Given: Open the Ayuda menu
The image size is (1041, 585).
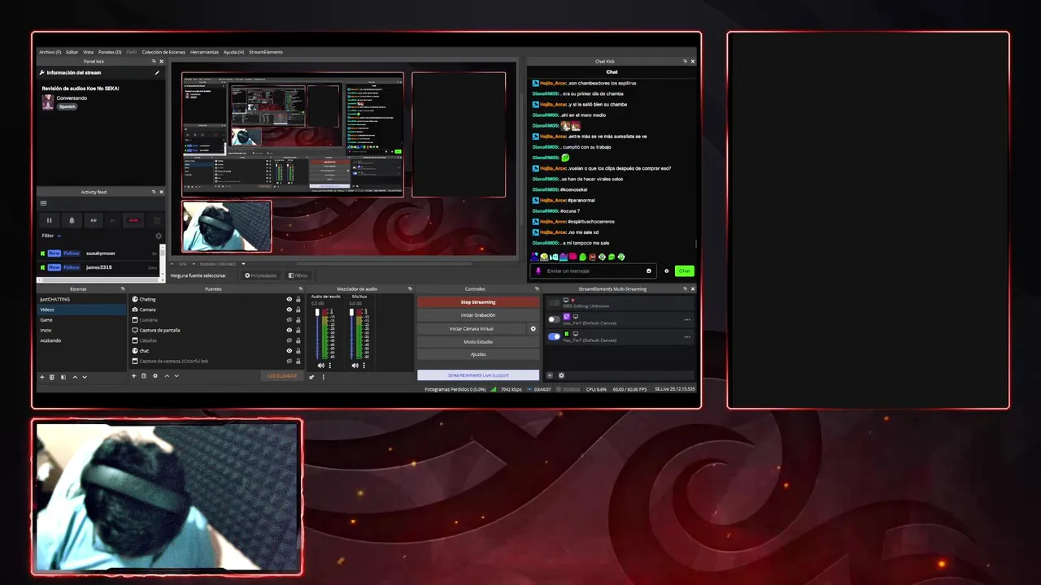Looking at the screenshot, I should (233, 52).
